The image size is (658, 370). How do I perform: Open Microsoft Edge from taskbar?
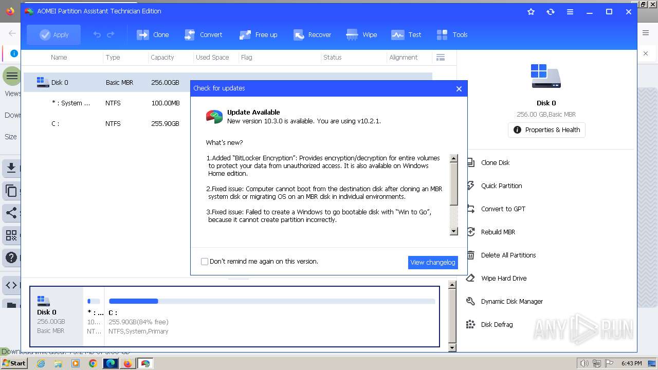click(x=111, y=363)
